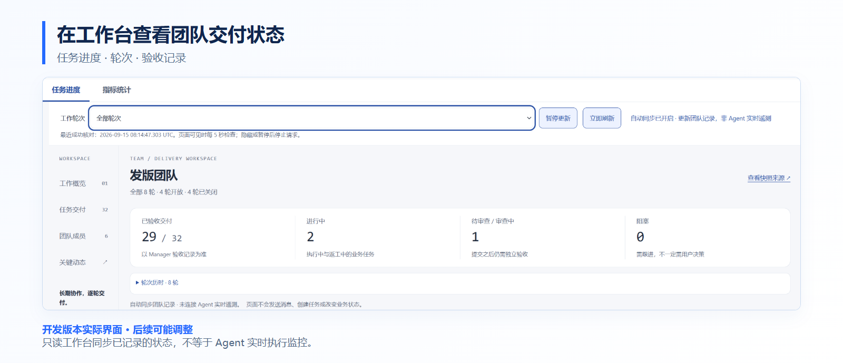The image size is (843, 363).
Task: Click the 立即刷新 button
Action: pyautogui.click(x=602, y=118)
